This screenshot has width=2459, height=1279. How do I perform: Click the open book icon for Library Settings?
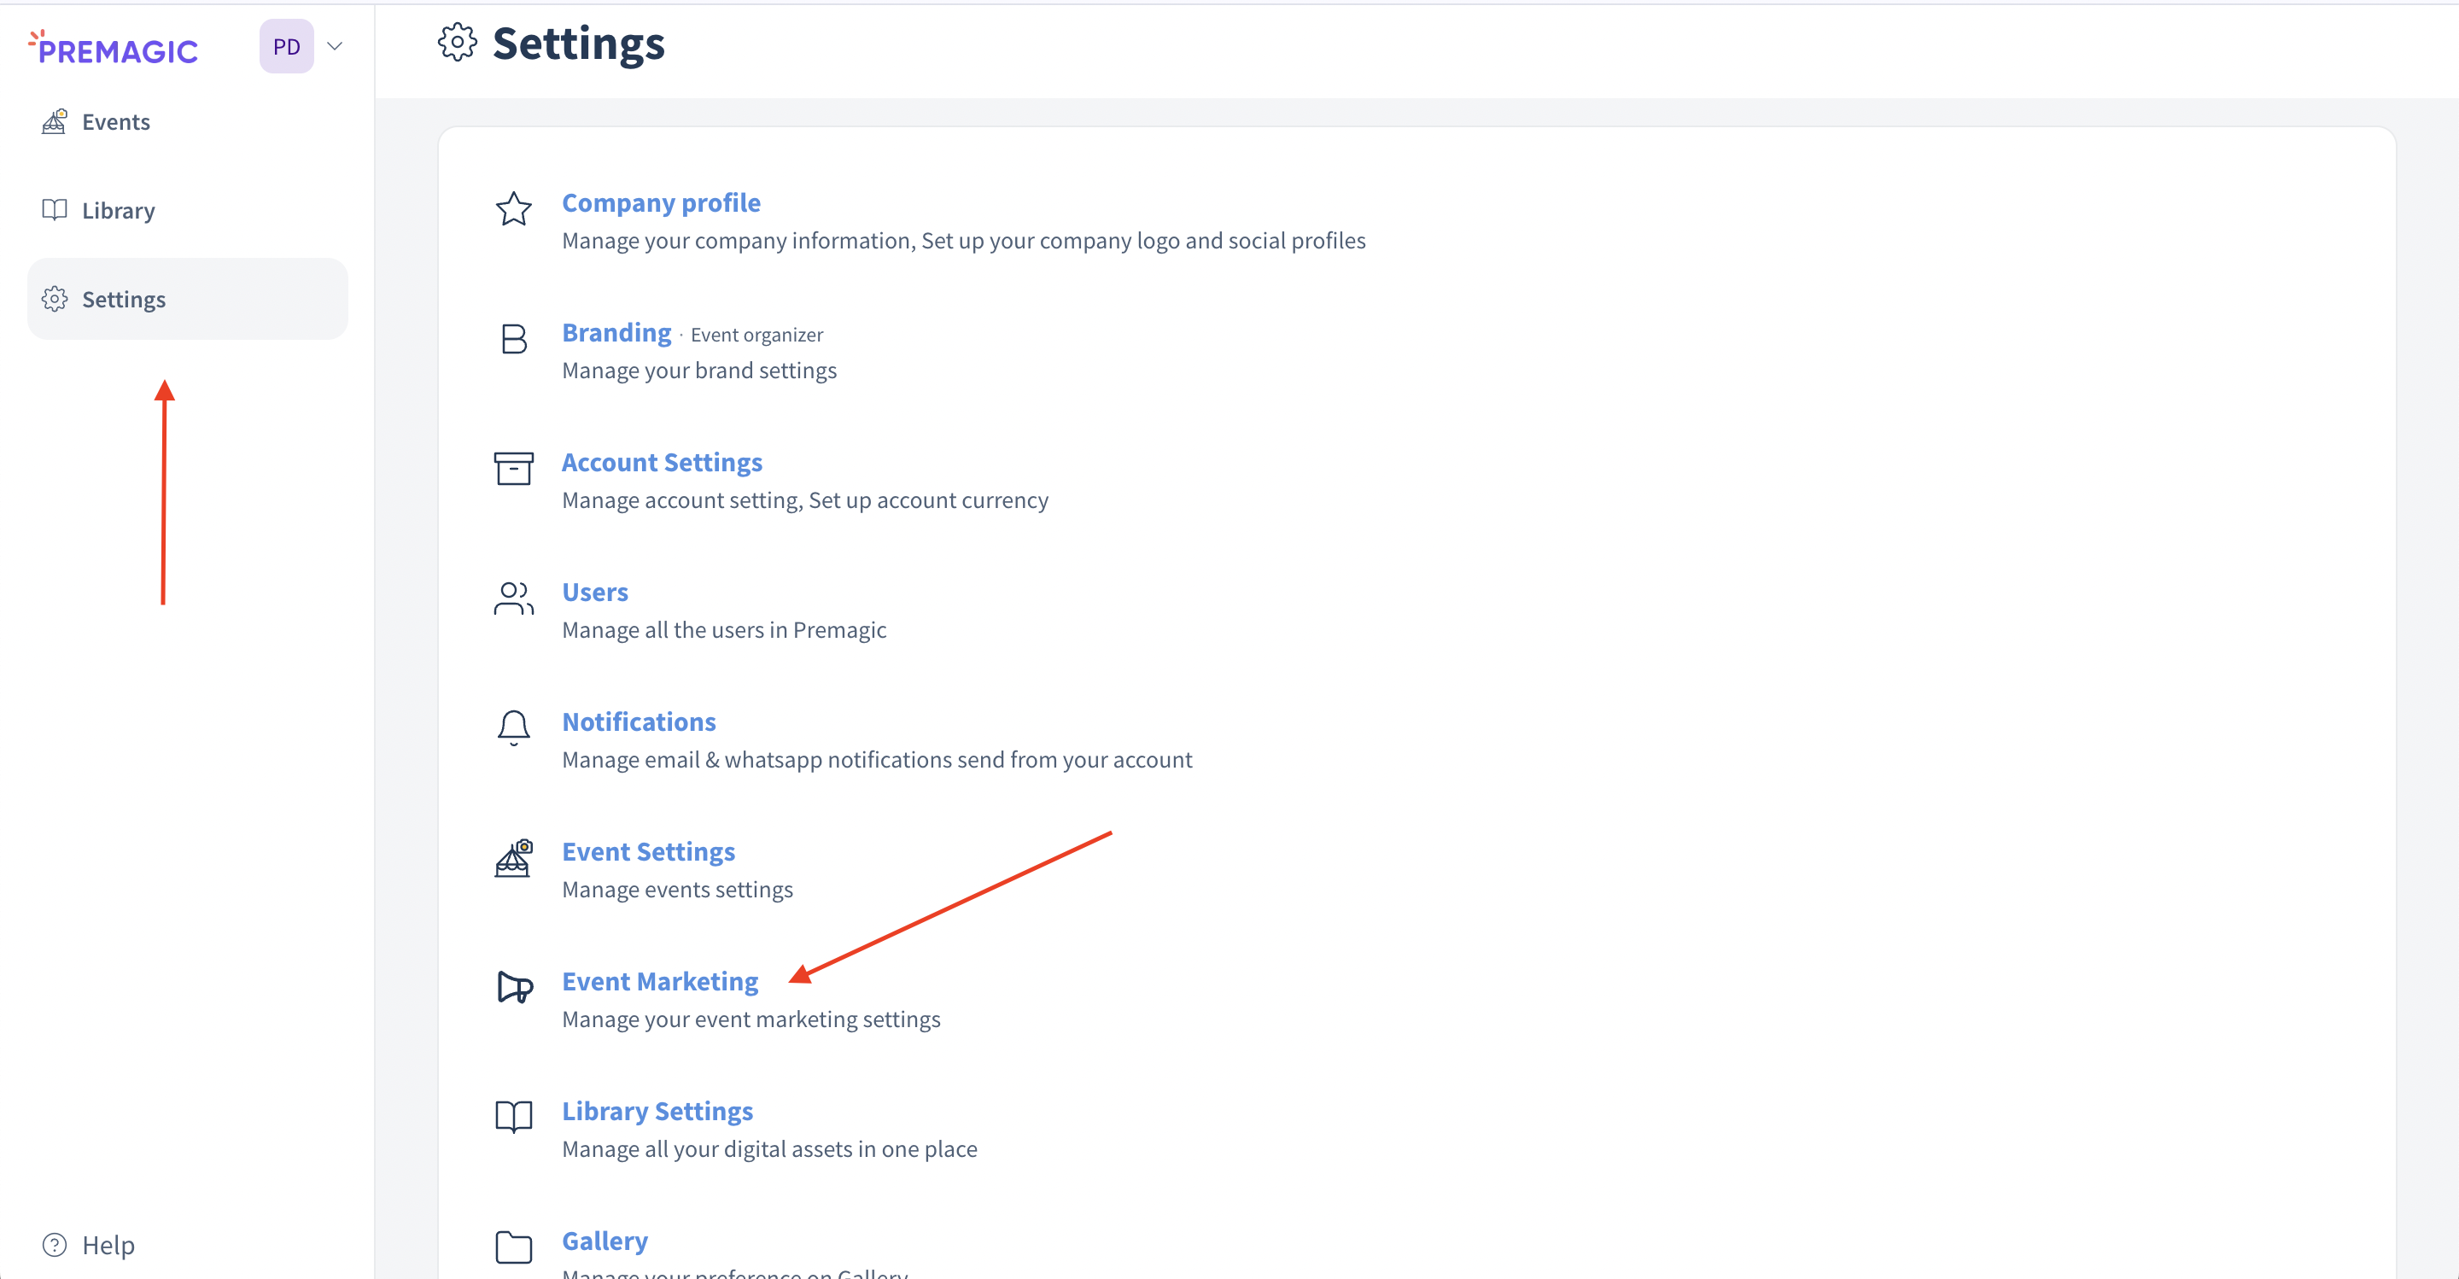click(x=513, y=1116)
